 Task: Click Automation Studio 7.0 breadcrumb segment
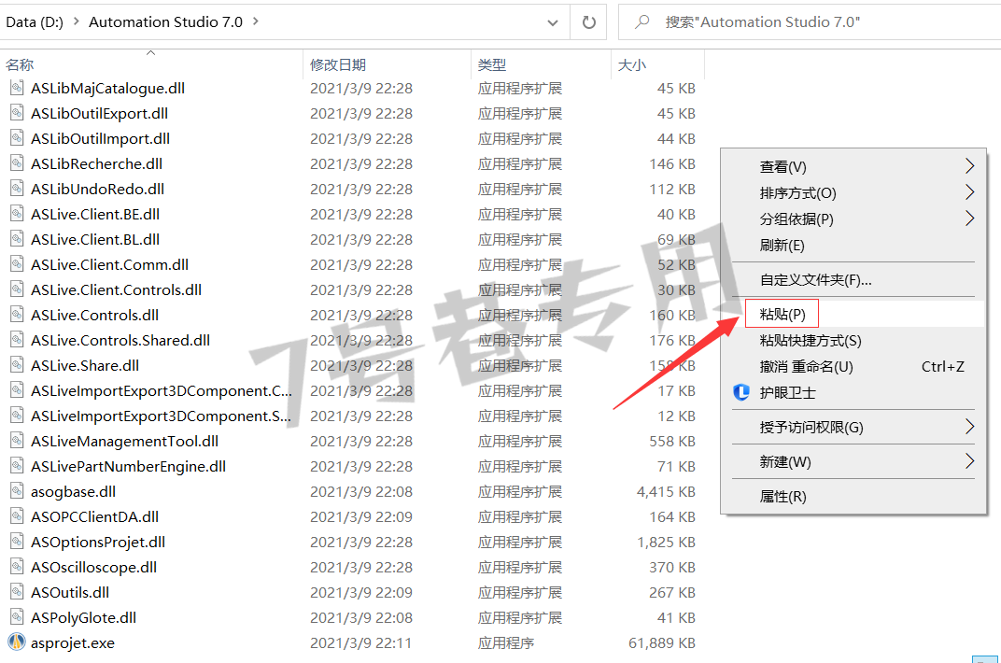[166, 21]
